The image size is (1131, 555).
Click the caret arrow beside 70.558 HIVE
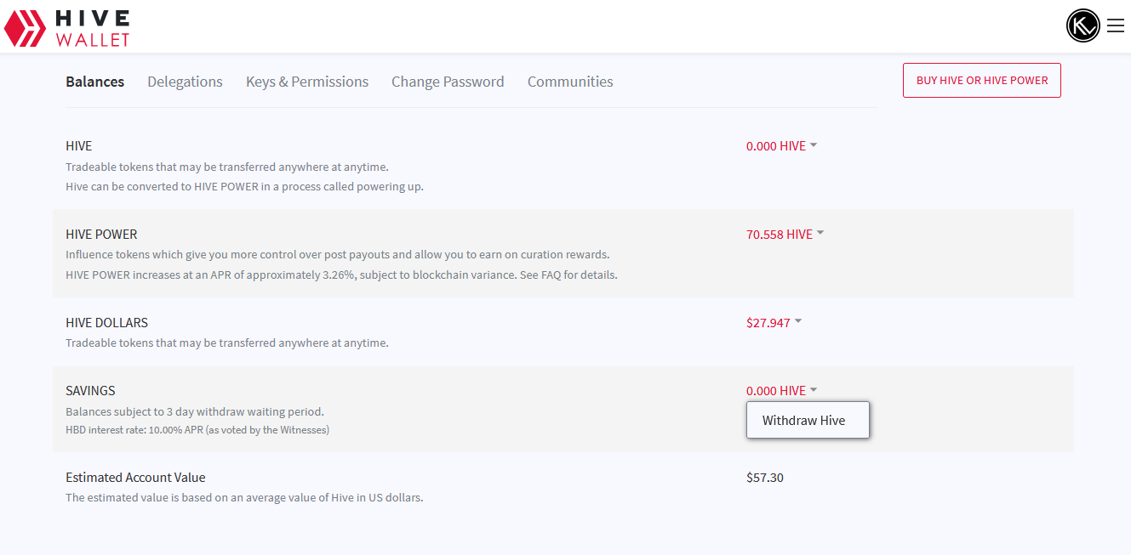820,233
